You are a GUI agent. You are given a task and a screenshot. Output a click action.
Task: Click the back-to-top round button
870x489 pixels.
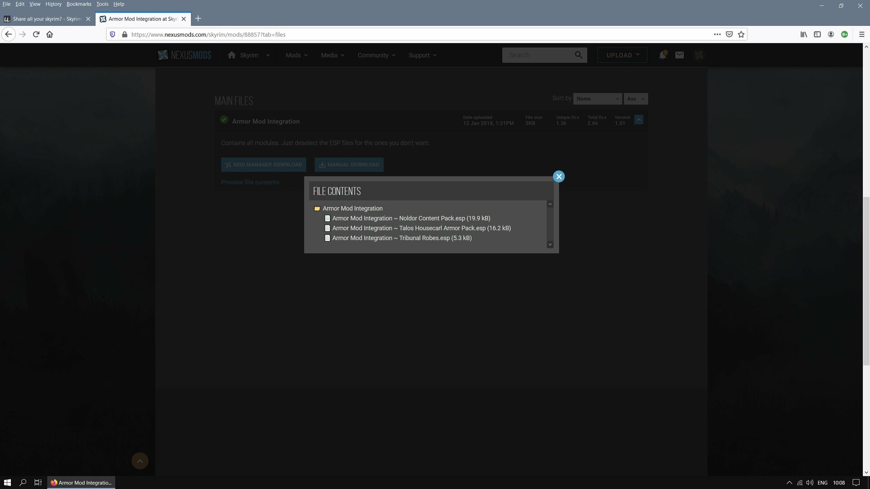point(140,461)
